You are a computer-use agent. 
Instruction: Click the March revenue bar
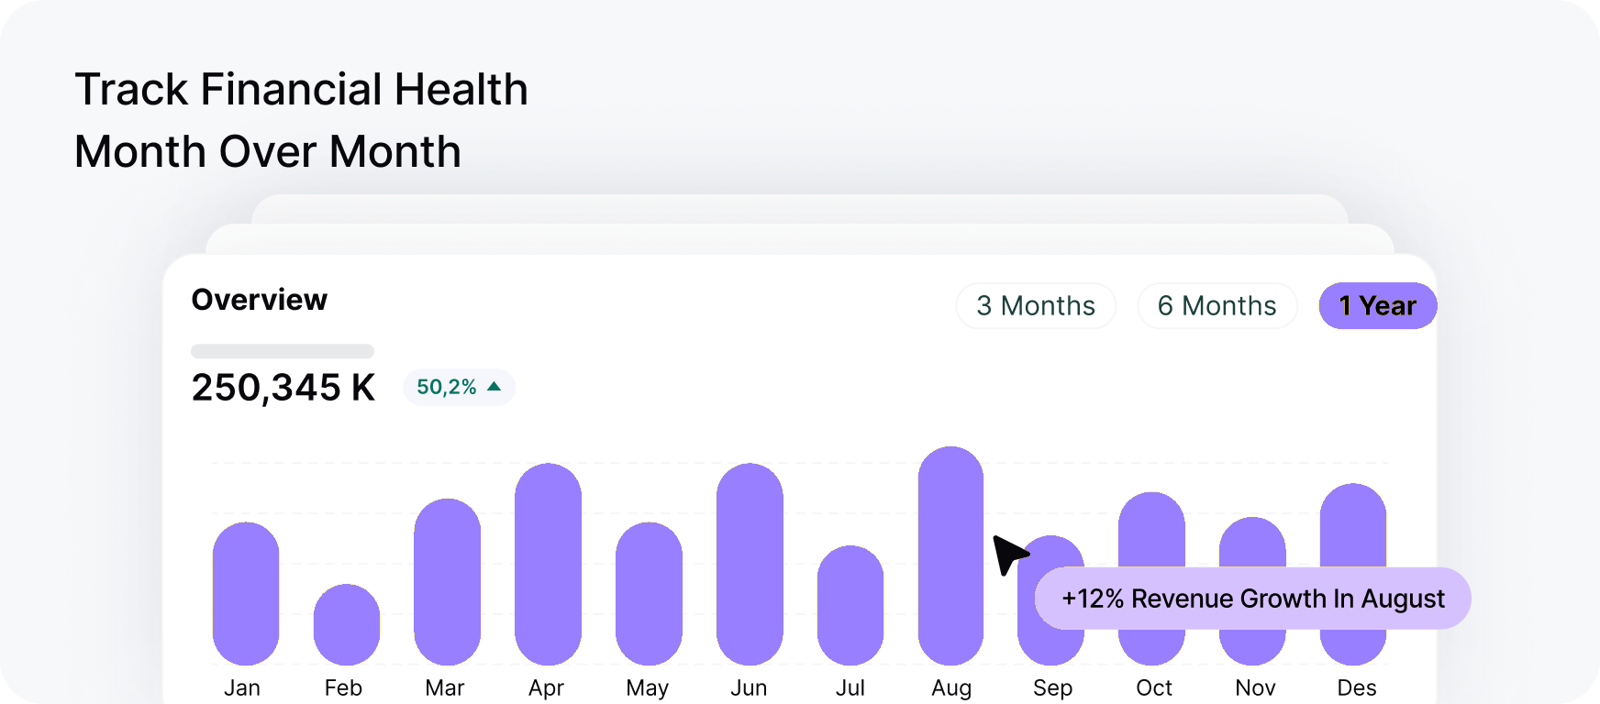[447, 581]
